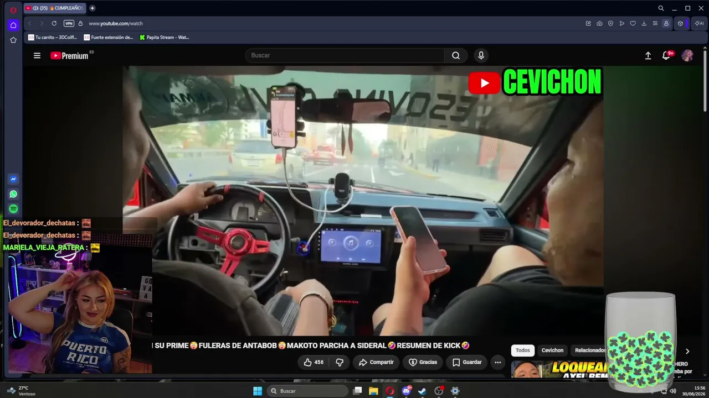Image resolution: width=709 pixels, height=398 pixels.
Task: Open the weather widget showing 27°C Ventoso
Action: point(21,391)
